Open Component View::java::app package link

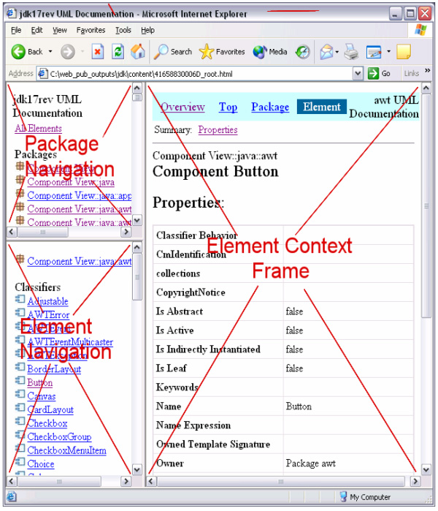80,195
